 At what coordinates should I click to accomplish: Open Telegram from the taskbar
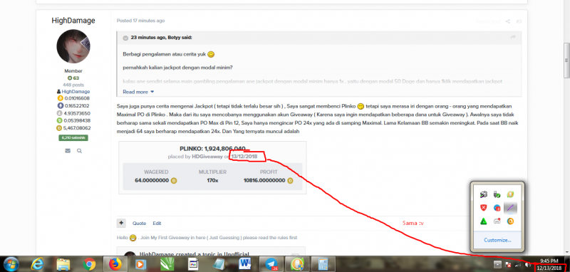click(271, 264)
